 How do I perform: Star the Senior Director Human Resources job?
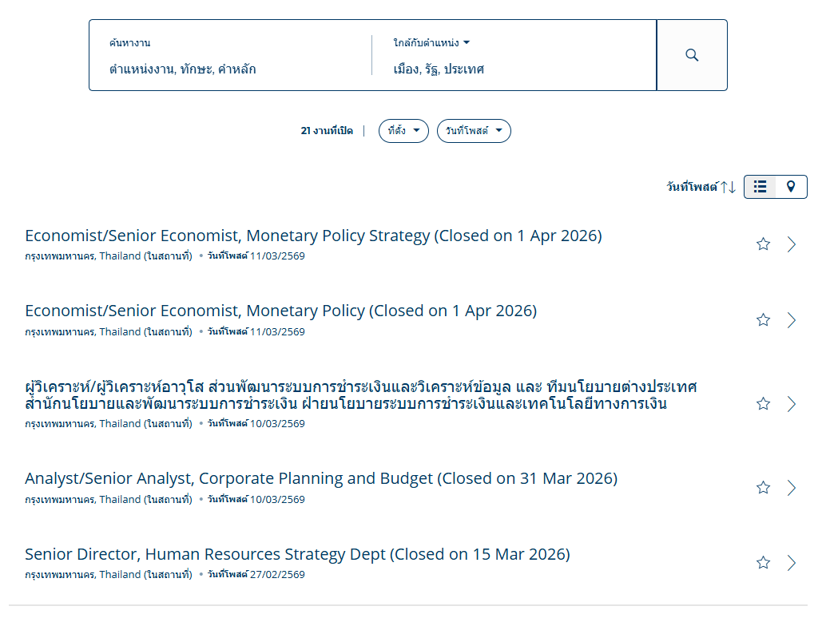click(x=763, y=563)
